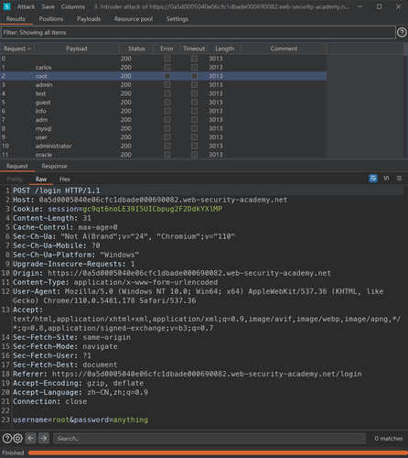Select the Pretty view tab

[x=15, y=180]
